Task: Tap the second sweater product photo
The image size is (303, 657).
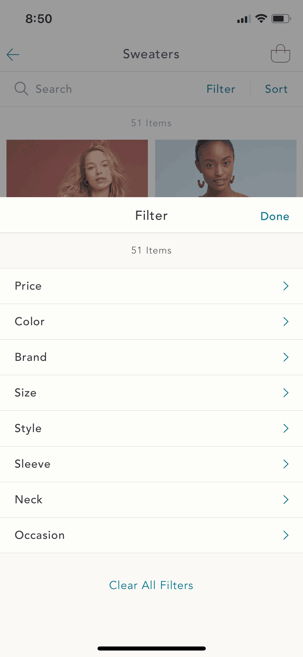Action: pyautogui.click(x=226, y=169)
